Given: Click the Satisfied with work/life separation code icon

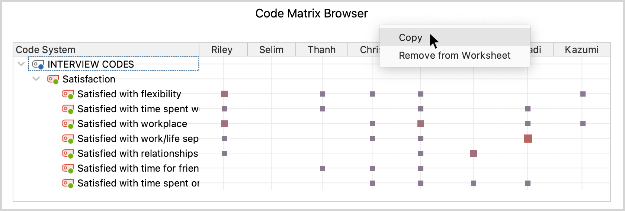Looking at the screenshot, I should (x=67, y=139).
